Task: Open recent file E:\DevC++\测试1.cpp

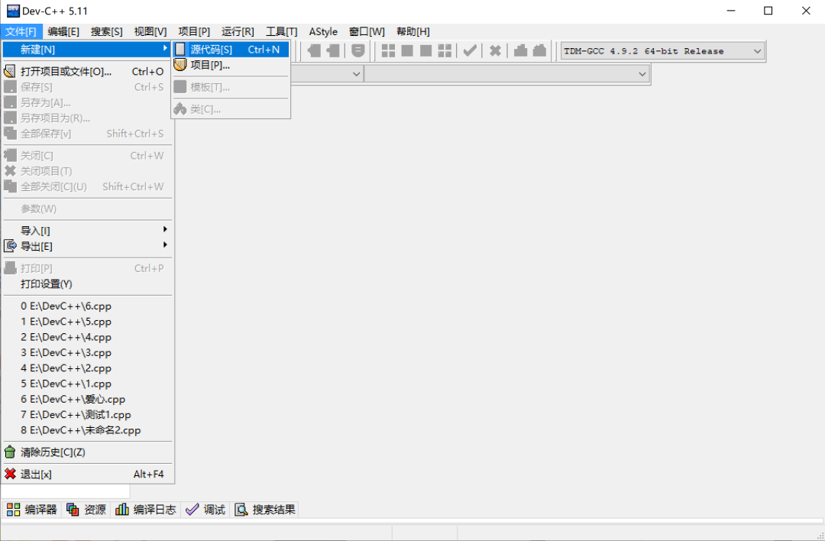Action: (x=87, y=415)
